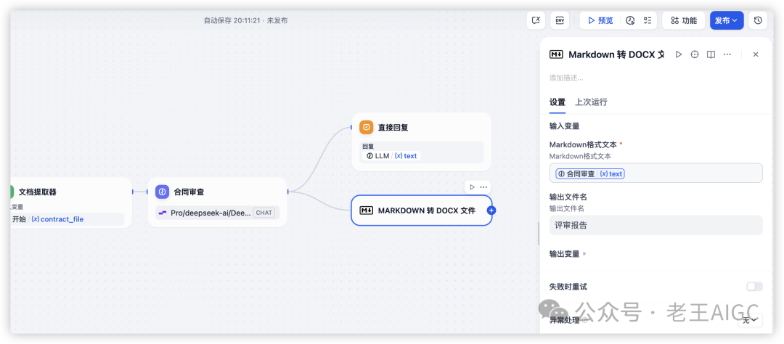Select the MARKDOWN 转 DOCX 文件 node title
The height and width of the screenshot is (344, 784).
pos(427,210)
